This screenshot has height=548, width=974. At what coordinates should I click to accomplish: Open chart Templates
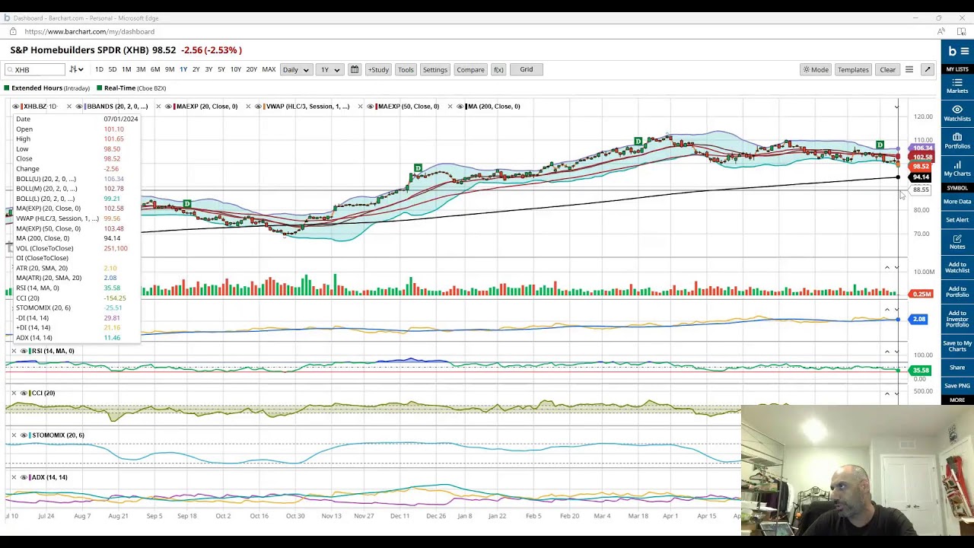point(853,69)
